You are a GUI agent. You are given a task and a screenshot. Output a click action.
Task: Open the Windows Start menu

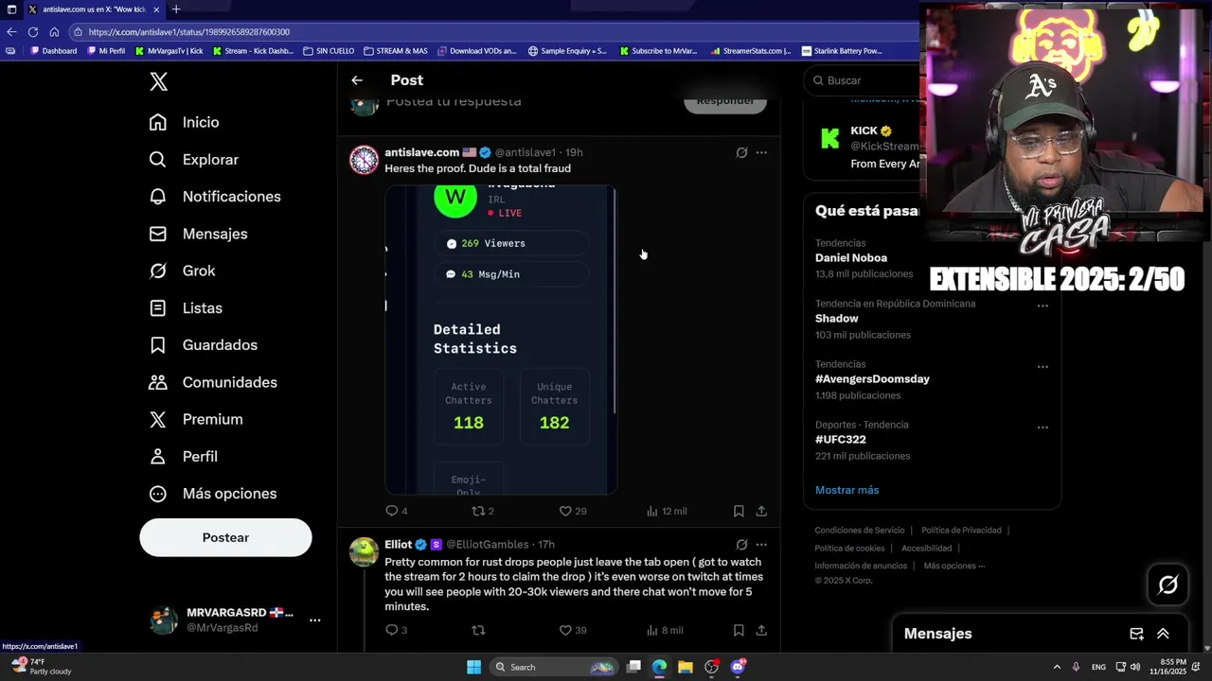pos(473,667)
